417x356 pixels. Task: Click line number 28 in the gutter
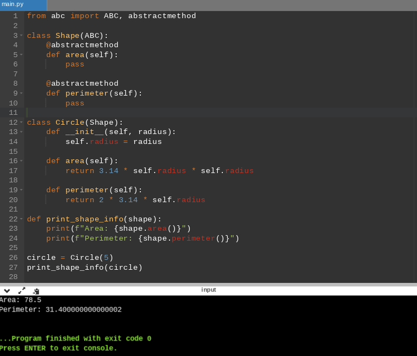point(13,277)
